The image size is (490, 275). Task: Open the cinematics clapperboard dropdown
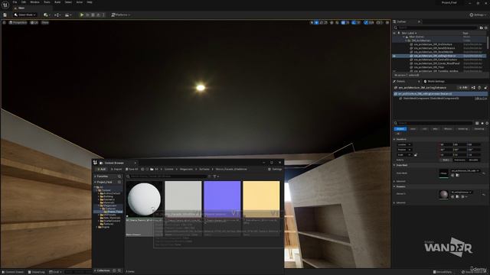[67, 15]
